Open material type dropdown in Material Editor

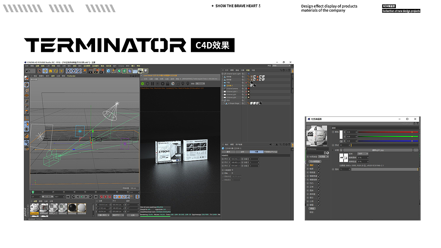click(324, 157)
